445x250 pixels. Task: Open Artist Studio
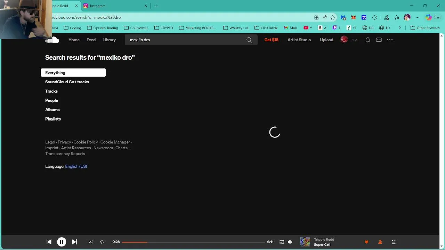299,40
